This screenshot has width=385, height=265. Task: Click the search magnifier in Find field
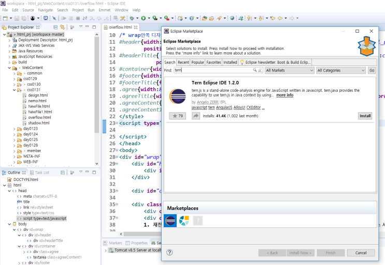[255, 70]
